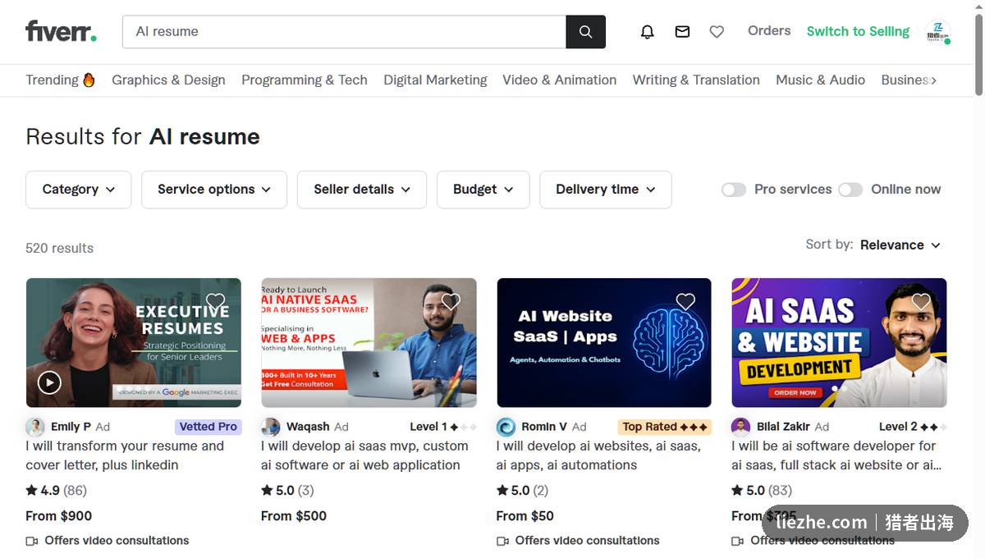The image size is (985, 558).
Task: Open Music & Audio category
Action: [x=820, y=80]
